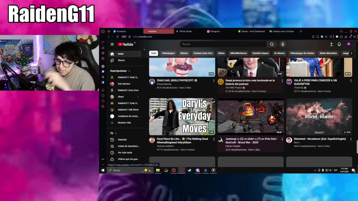Expand the Tú section header
The width and height of the screenshot is (358, 201).
pos(113,133)
